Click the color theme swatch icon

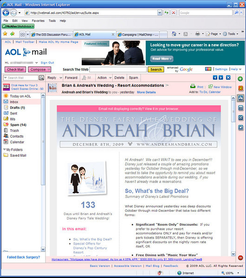pyautogui.click(x=208, y=69)
